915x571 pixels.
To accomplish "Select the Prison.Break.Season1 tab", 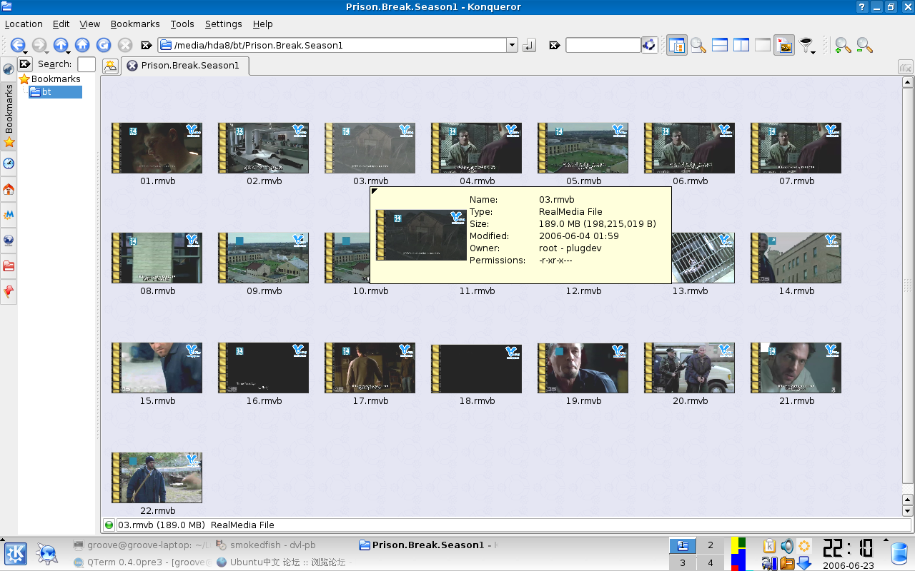I will tap(184, 66).
